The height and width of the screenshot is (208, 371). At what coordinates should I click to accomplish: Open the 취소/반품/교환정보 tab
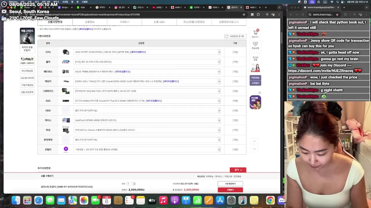coord(194,22)
